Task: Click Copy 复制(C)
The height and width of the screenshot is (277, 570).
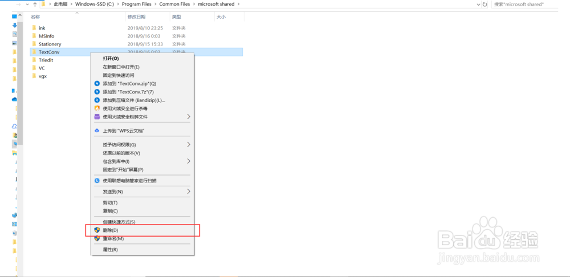Action: tap(142, 211)
